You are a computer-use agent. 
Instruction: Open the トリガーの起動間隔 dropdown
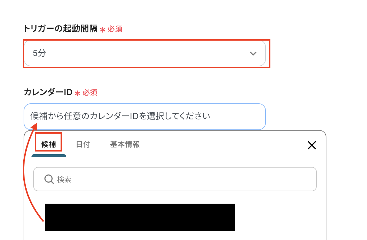(x=144, y=53)
